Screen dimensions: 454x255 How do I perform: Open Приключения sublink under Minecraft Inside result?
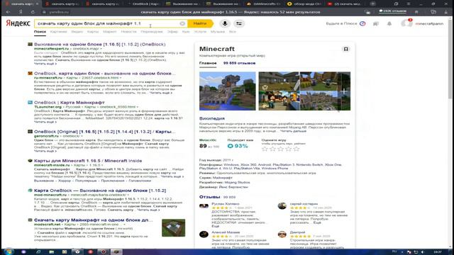click(113, 181)
